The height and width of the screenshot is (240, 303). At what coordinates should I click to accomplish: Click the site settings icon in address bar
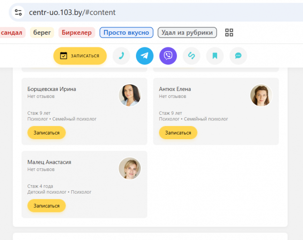pyautogui.click(x=18, y=12)
